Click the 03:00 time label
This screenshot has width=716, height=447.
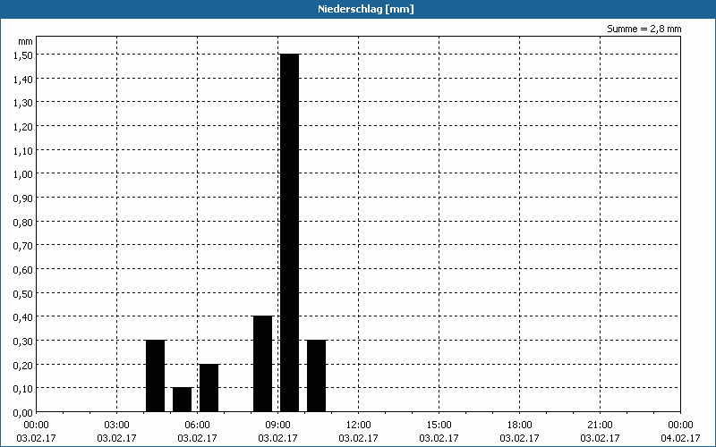(117, 426)
